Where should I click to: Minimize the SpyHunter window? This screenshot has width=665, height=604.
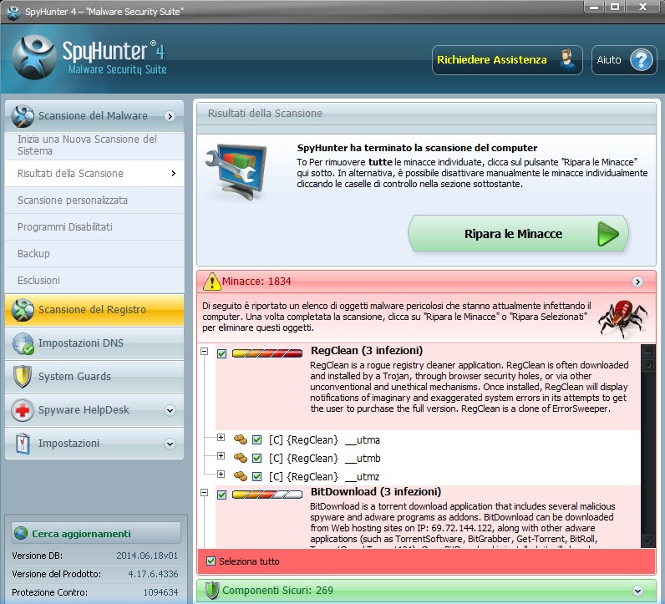594,7
